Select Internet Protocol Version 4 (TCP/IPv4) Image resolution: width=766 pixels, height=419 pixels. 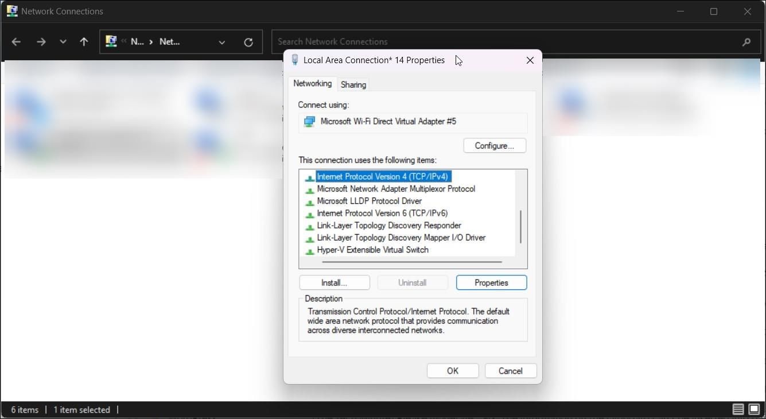click(382, 177)
